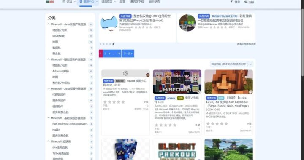
Task: Click the Addons tag on the 鬼灭之刃 card
Action: click(171, 98)
